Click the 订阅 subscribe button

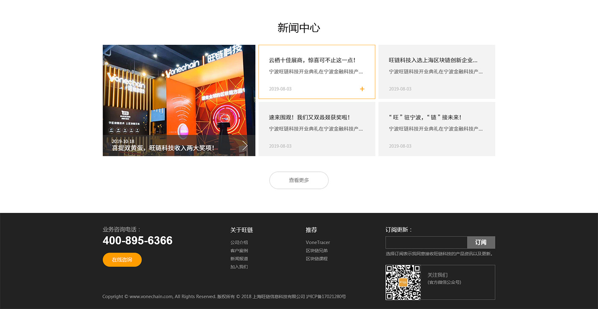point(481,243)
